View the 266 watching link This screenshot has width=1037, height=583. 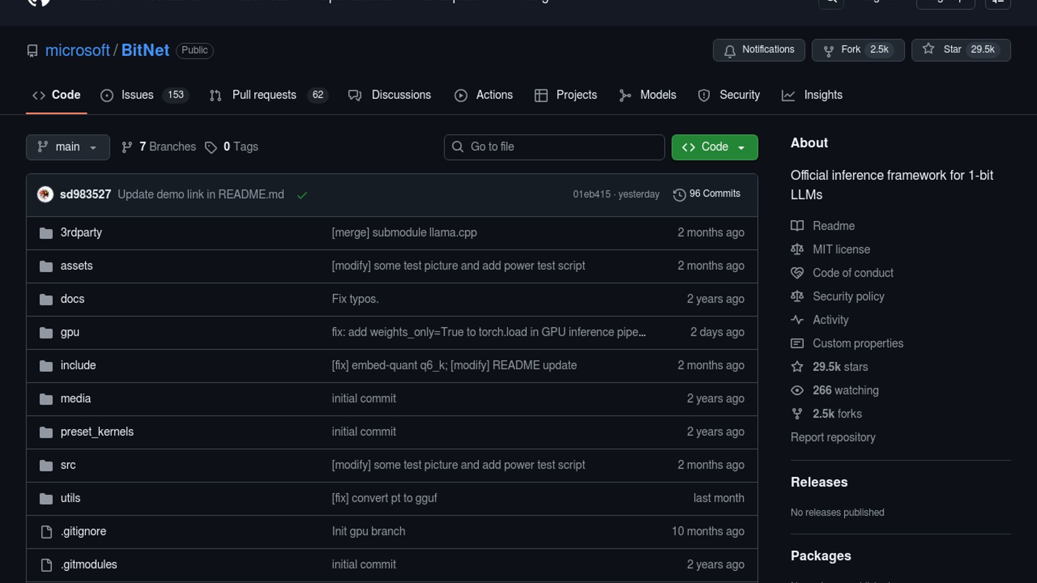845,390
